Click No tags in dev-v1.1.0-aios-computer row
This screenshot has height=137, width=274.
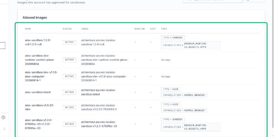[166, 76]
